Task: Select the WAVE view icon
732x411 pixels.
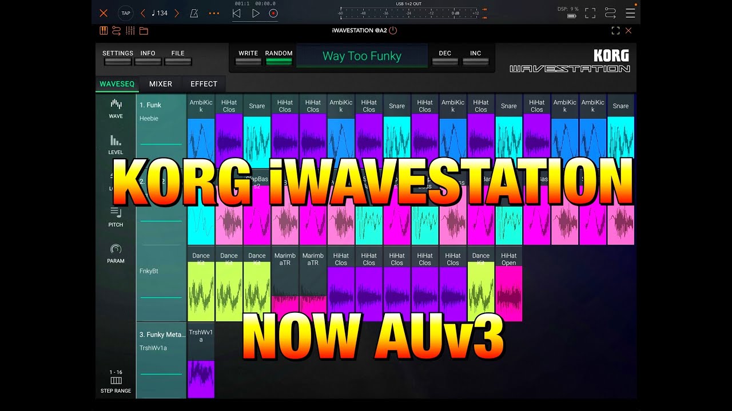Action: point(116,108)
